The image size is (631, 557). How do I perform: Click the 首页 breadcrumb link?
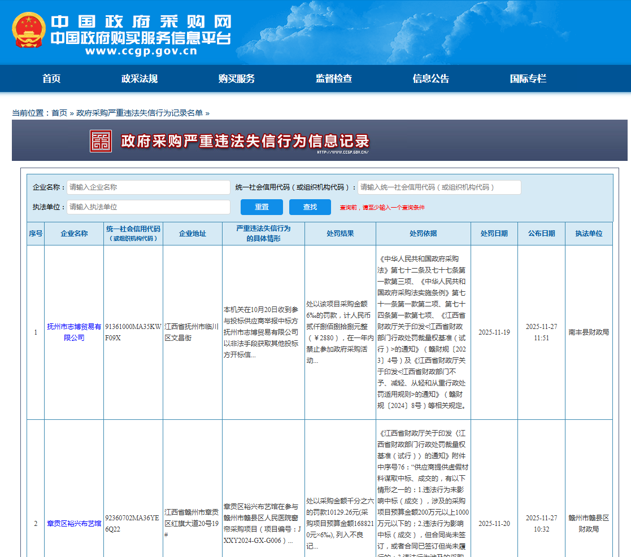click(x=59, y=113)
